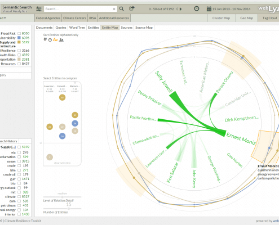Toggle the gulf 1671 checkbox

click(19, 179)
